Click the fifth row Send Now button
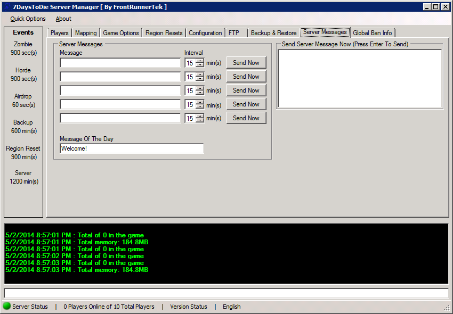Image resolution: width=453 pixels, height=314 pixels. [x=246, y=118]
